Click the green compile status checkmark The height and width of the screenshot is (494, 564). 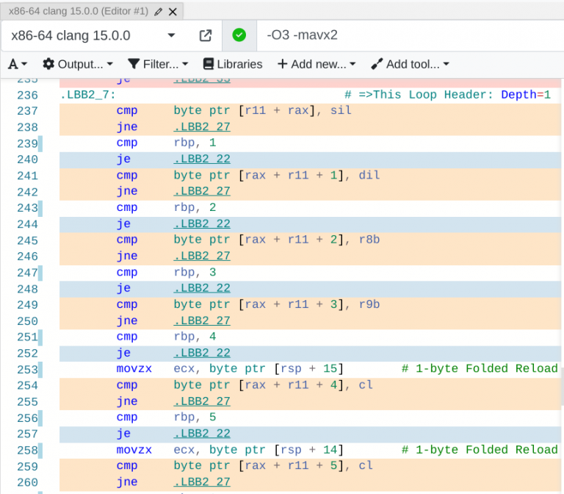pos(239,35)
